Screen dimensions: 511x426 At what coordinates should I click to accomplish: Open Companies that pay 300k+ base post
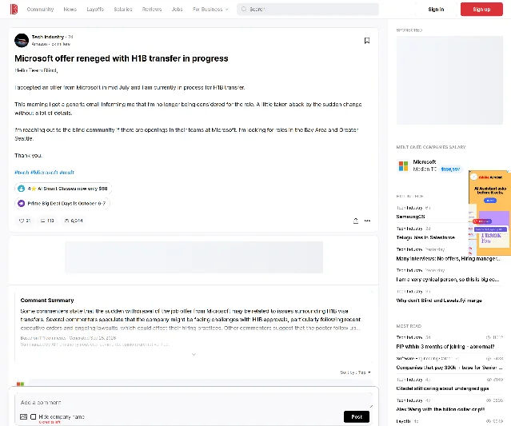pos(449,368)
